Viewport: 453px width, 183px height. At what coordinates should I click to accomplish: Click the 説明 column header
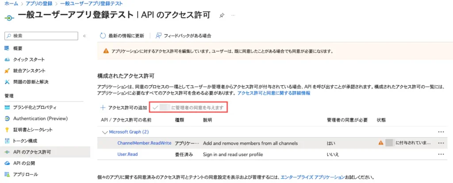coord(208,120)
